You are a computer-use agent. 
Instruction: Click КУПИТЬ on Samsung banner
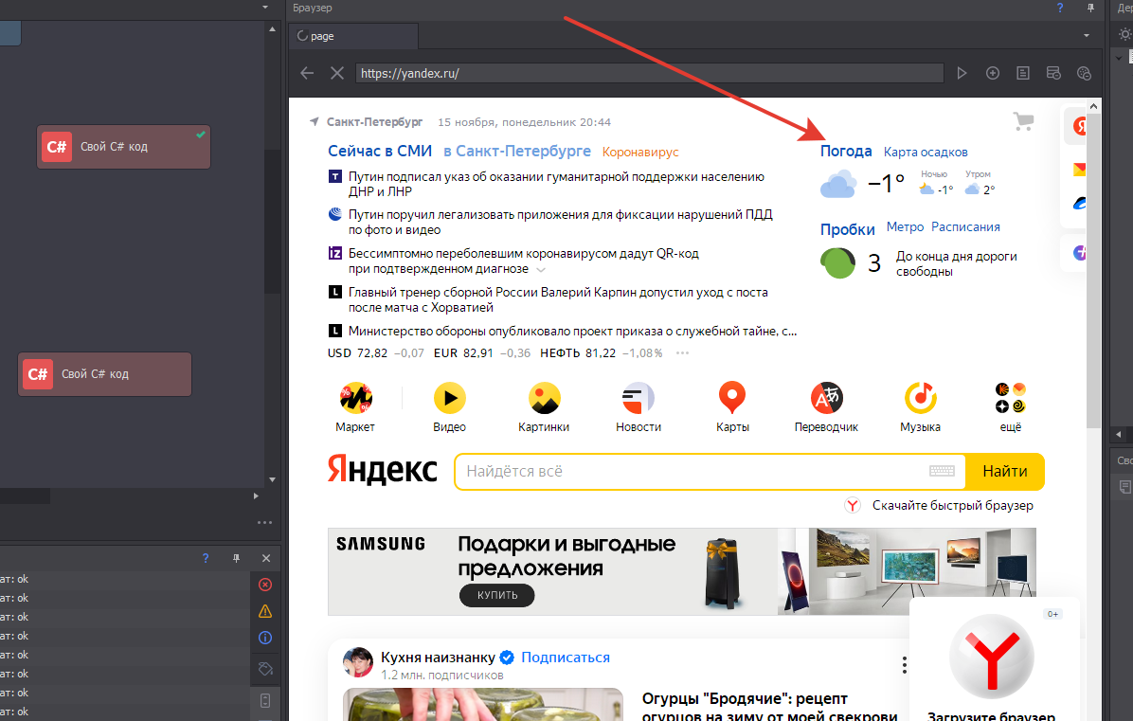tap(497, 595)
